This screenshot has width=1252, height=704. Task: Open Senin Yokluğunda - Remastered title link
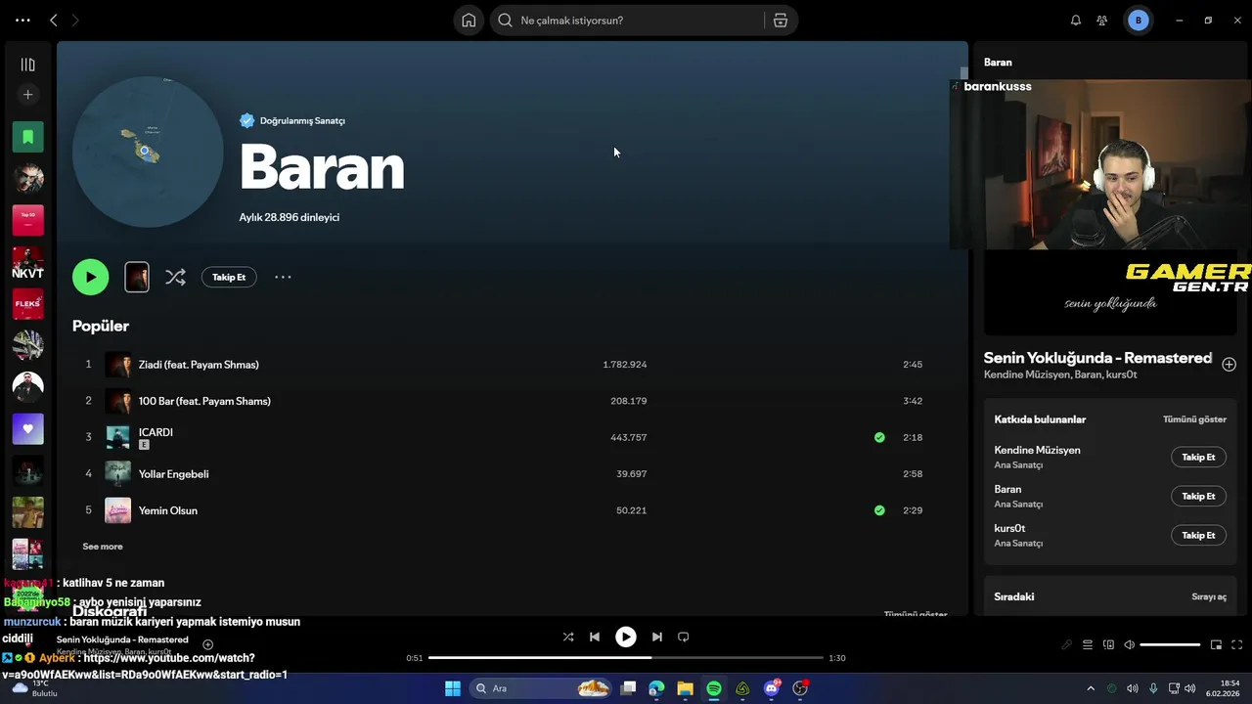pyautogui.click(x=1097, y=358)
